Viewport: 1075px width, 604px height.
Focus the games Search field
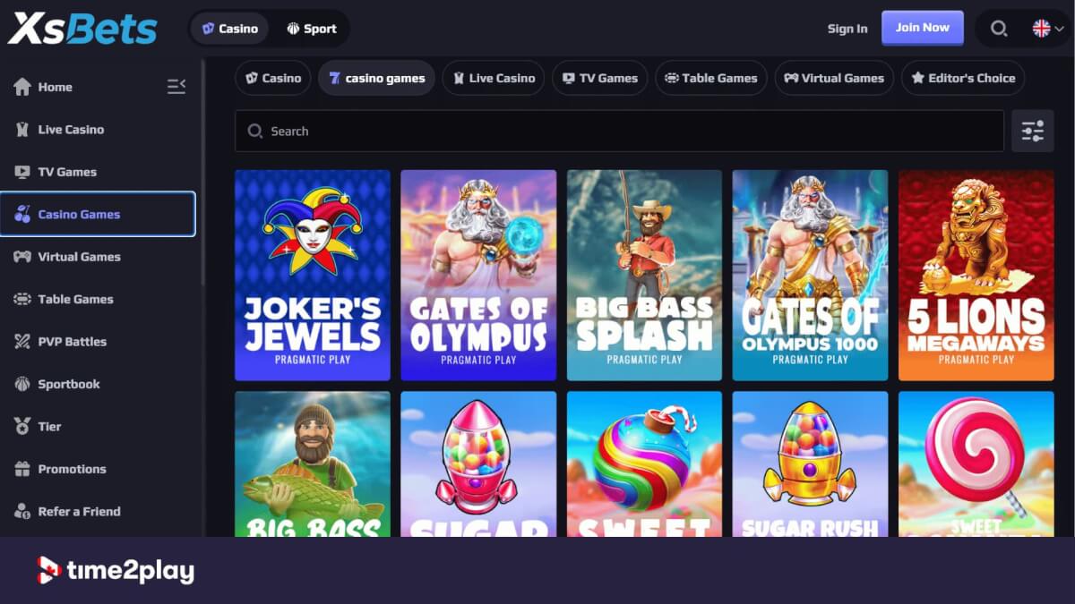point(619,131)
